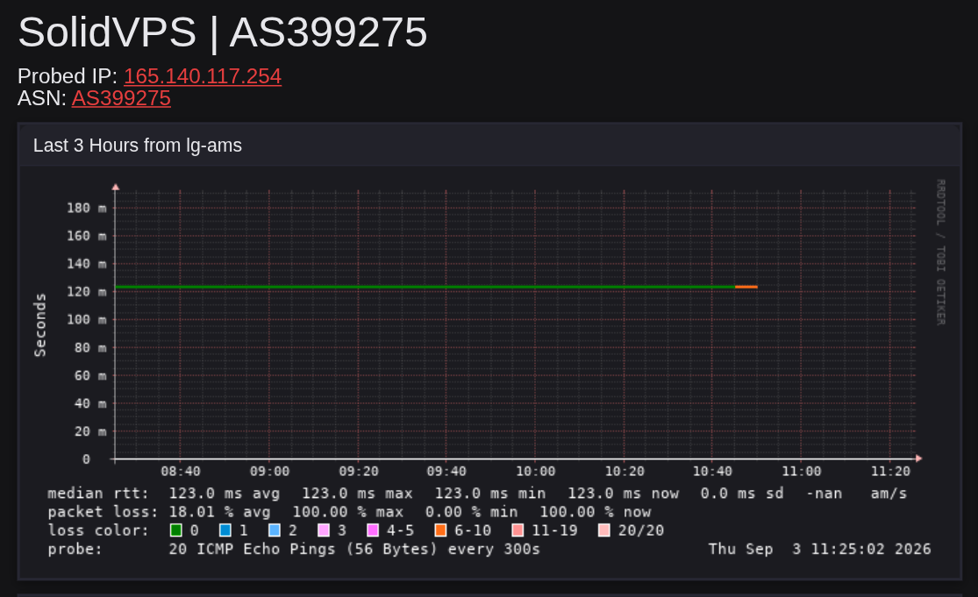
Task: Click the 100.00 % max packet loss
Action: click(x=348, y=512)
